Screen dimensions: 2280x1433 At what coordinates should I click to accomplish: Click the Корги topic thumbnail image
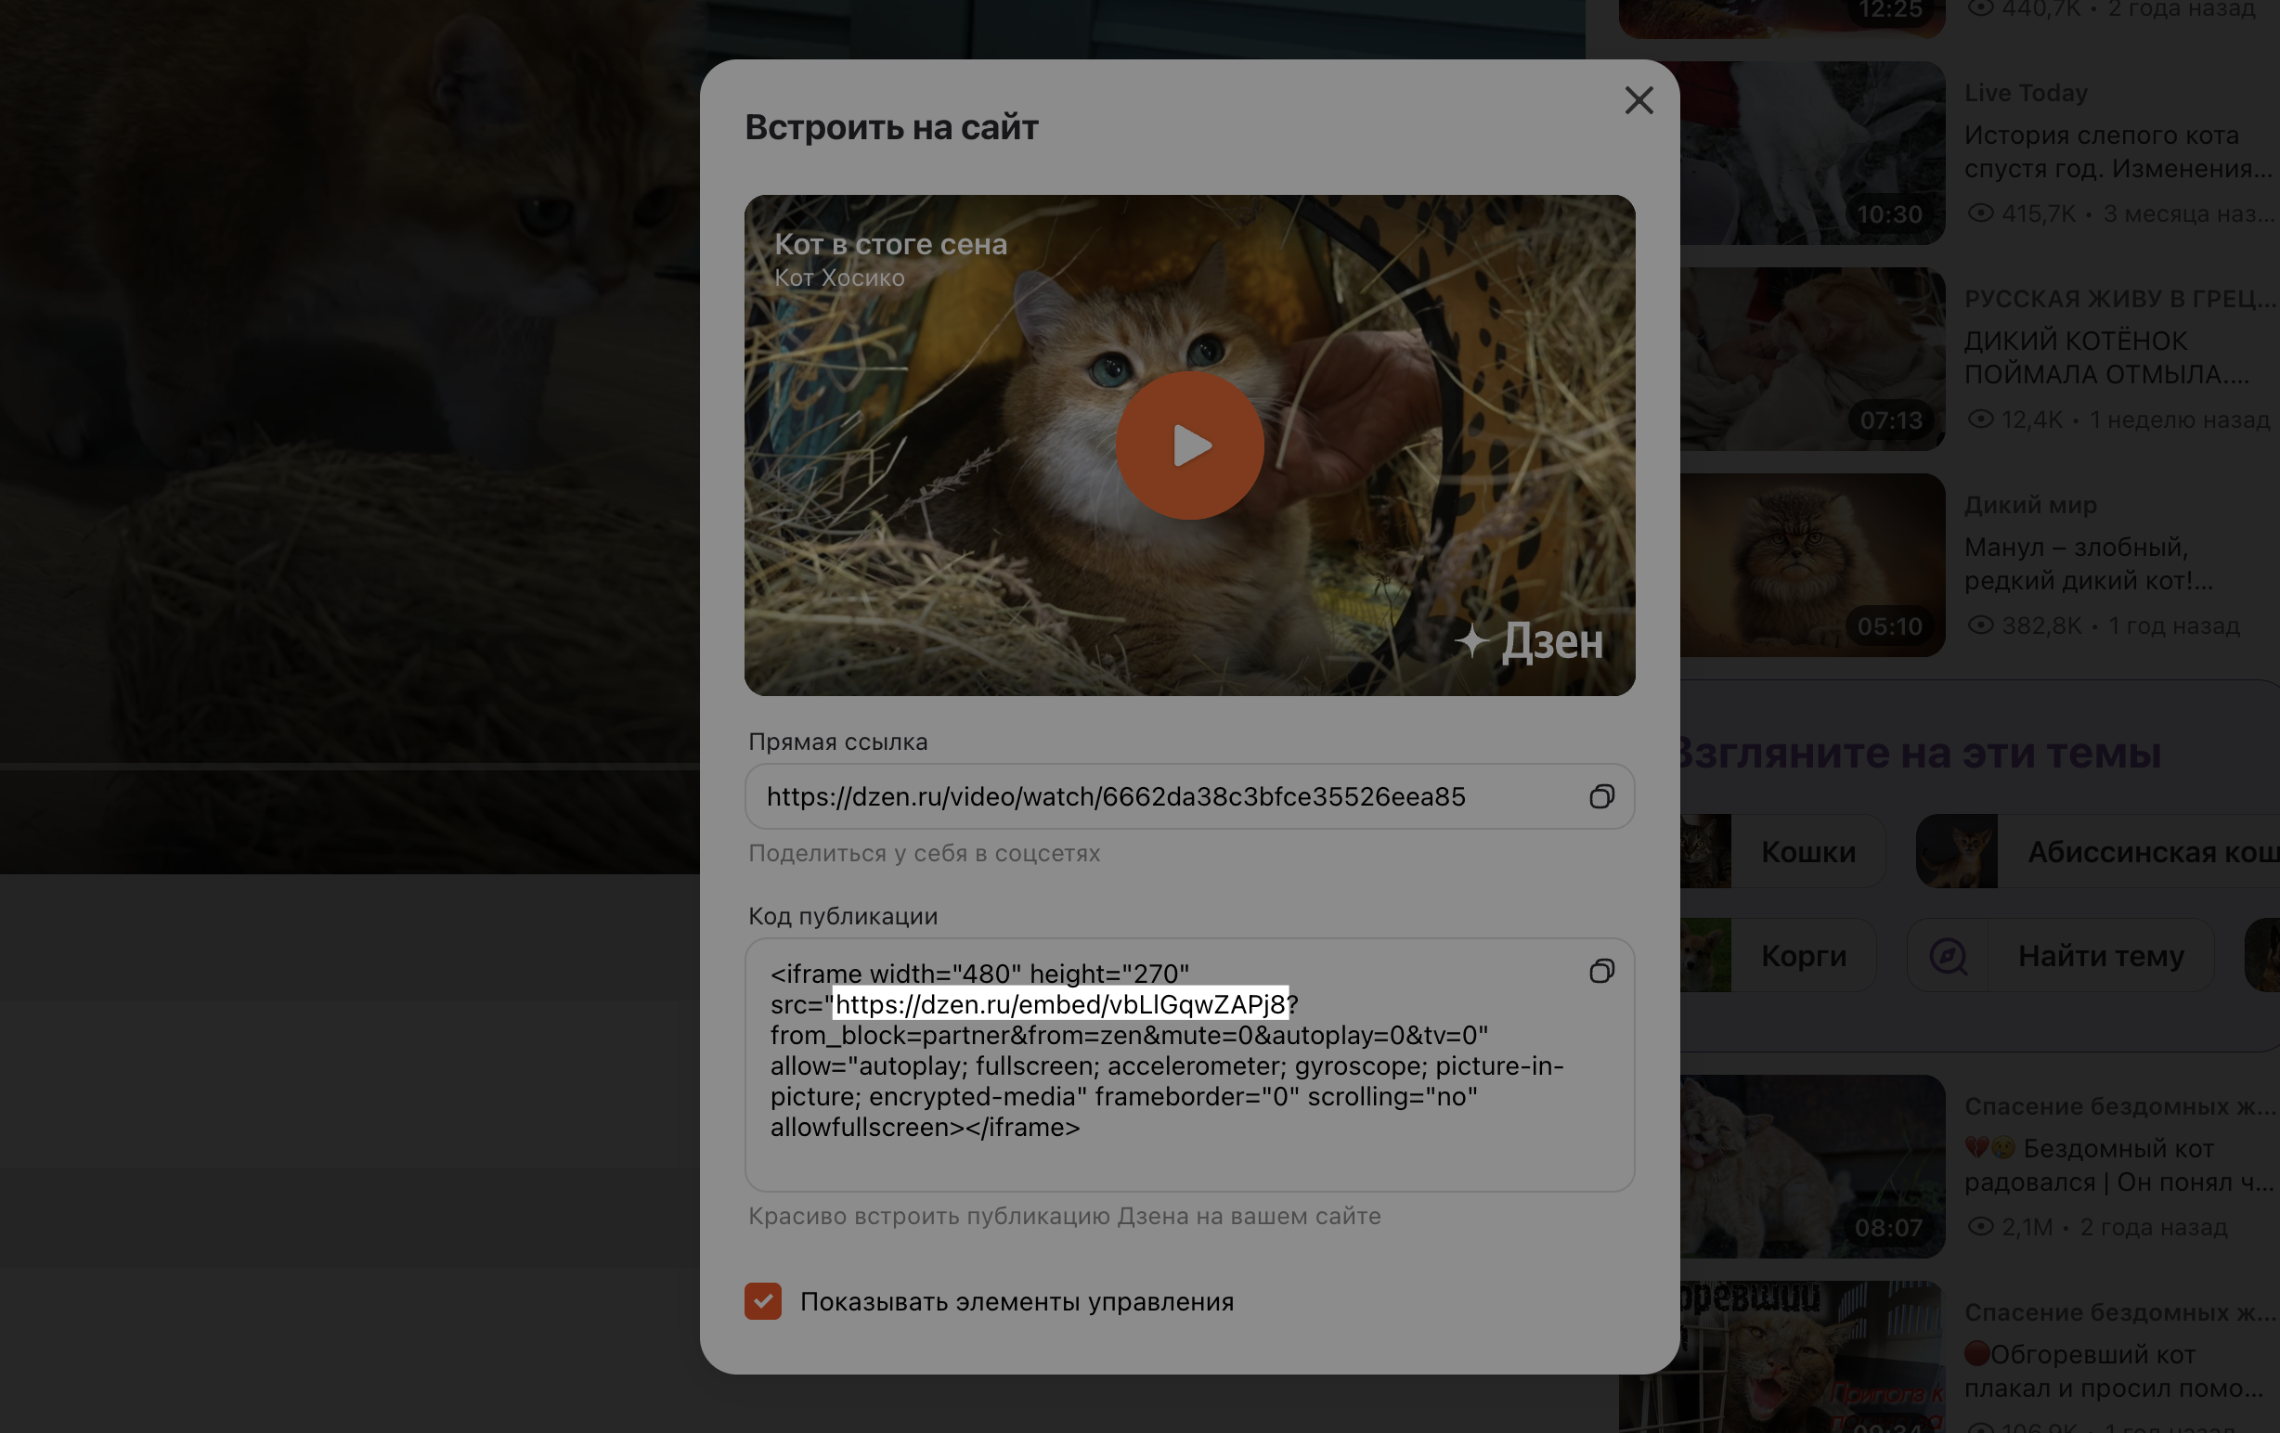point(1706,956)
